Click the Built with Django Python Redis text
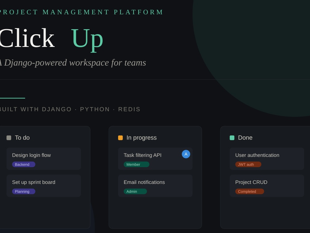 click(70, 109)
